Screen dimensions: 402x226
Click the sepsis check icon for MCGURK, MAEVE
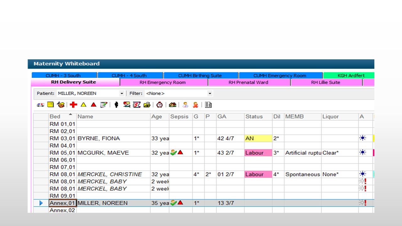[x=173, y=153]
